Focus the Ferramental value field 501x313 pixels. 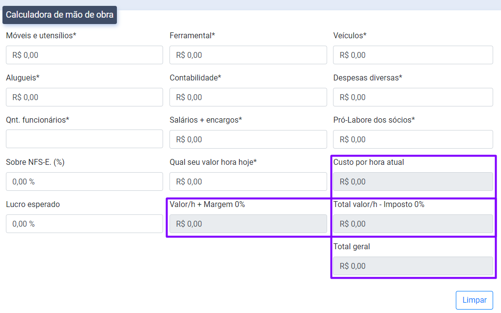click(x=248, y=55)
